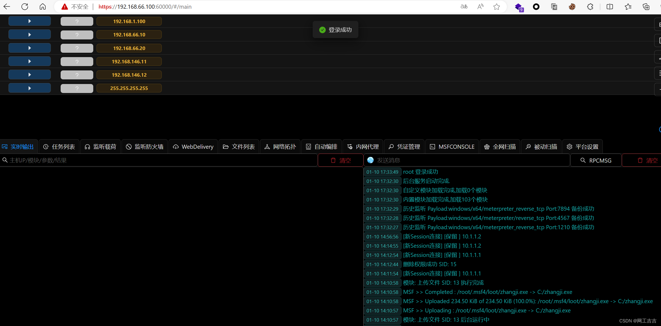Image resolution: width=661 pixels, height=326 pixels.
Task: Start 全网扫描 full network scan
Action: click(500, 146)
